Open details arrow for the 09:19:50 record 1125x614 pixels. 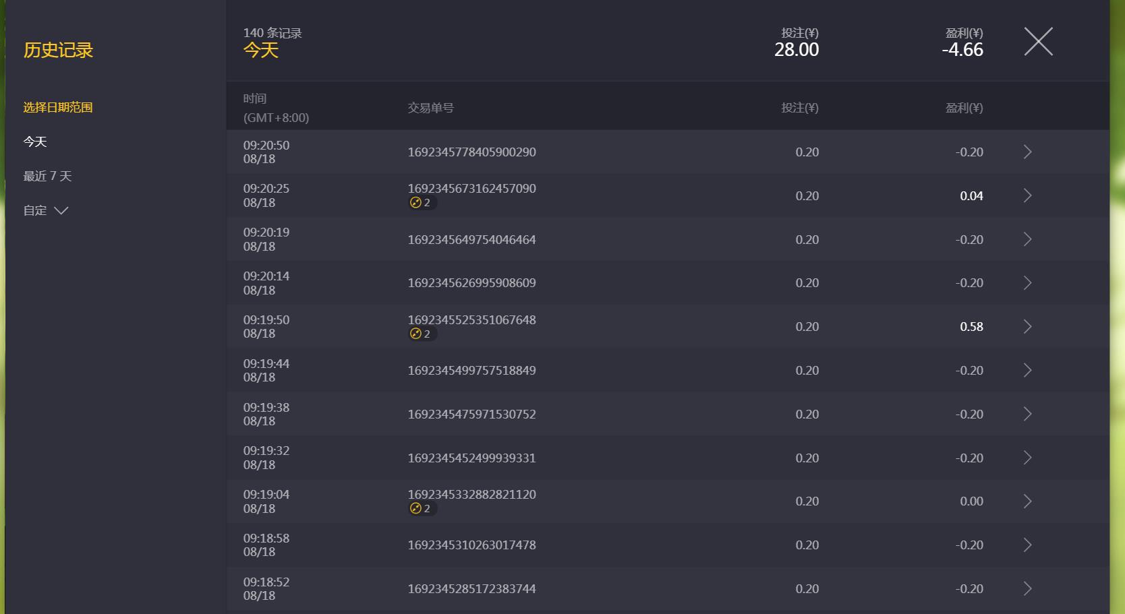1027,327
